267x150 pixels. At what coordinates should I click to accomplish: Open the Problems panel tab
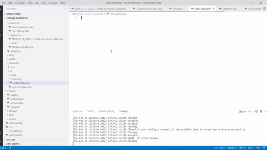point(78,111)
